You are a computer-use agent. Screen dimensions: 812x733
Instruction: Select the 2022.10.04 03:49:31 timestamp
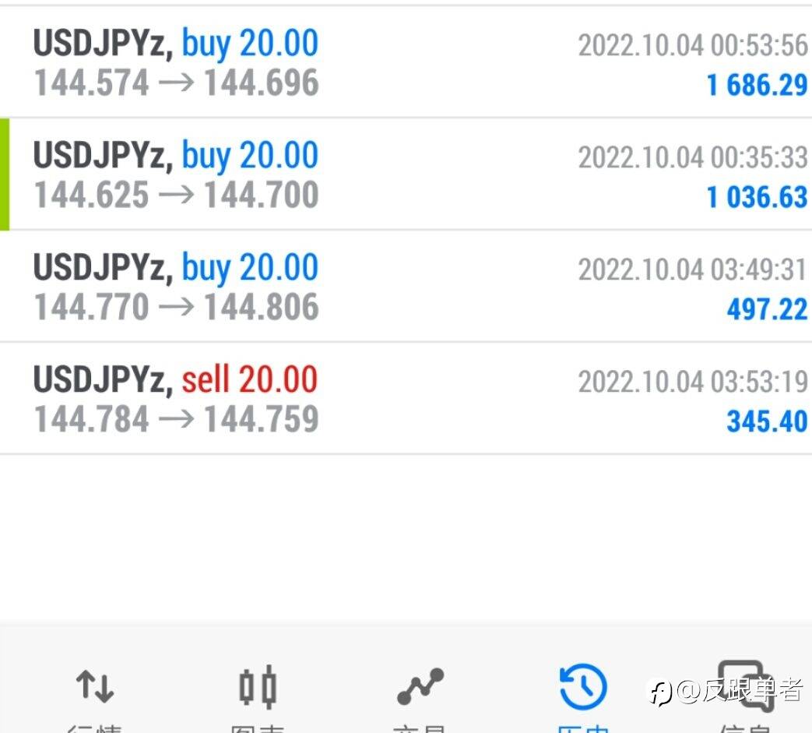tap(692, 270)
